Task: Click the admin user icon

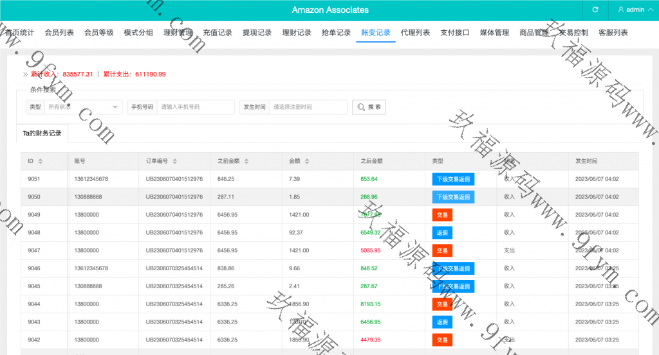Action: pyautogui.click(x=620, y=10)
